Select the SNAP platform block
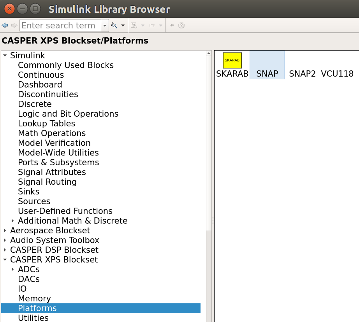359x322 pixels. pos(267,65)
